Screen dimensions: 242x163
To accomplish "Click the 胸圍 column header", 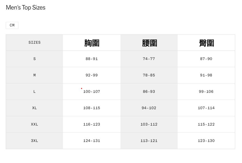I will point(92,43).
